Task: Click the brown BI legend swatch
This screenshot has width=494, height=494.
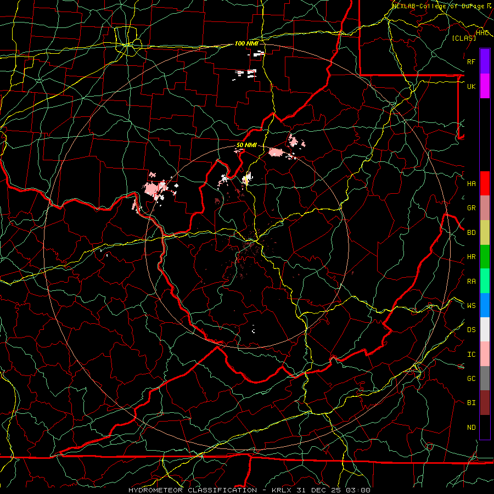Action: pos(485,403)
